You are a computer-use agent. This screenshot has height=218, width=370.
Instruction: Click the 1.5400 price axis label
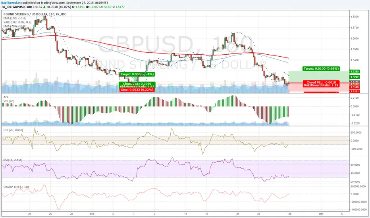(x=355, y=60)
